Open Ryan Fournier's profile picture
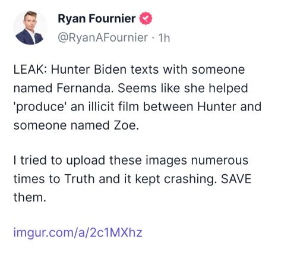The height and width of the screenshot is (255, 297). tap(30, 28)
